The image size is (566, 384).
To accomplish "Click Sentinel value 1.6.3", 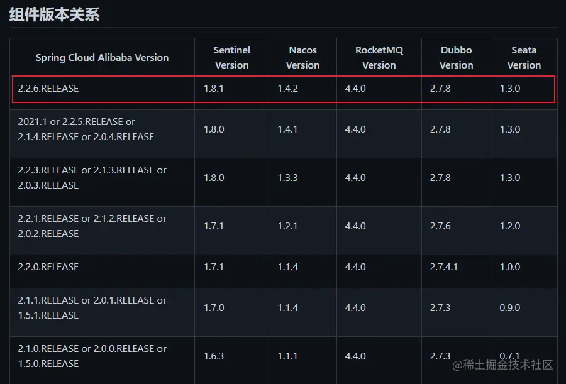I will [x=214, y=356].
